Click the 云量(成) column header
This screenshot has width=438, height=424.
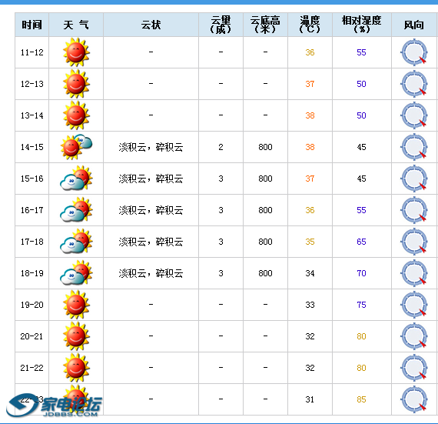[x=221, y=25]
